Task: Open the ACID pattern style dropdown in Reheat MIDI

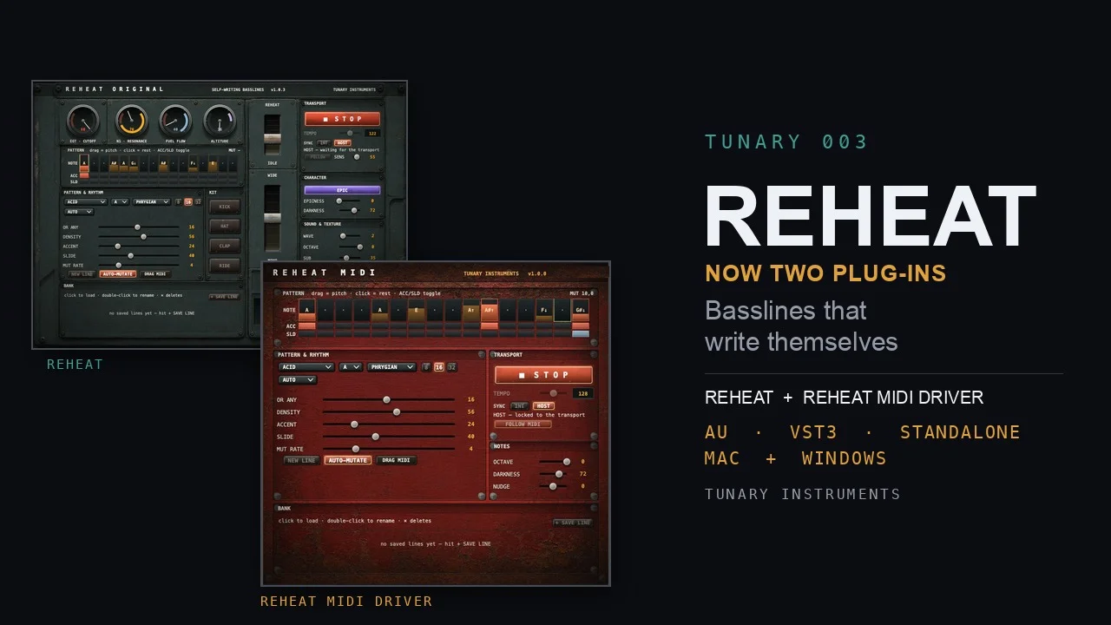Action: point(306,367)
